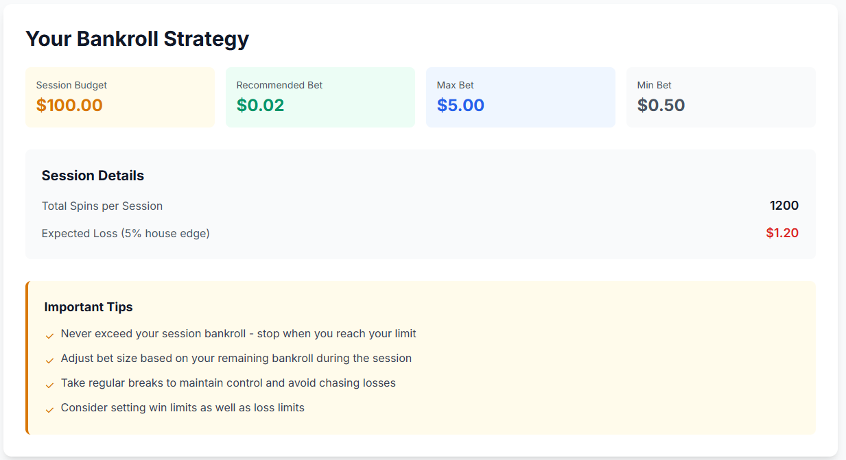
Task: Click the $5.00 max bet value
Action: tap(460, 106)
